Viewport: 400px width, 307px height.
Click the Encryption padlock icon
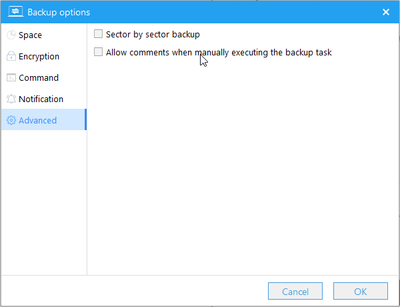tap(11, 57)
